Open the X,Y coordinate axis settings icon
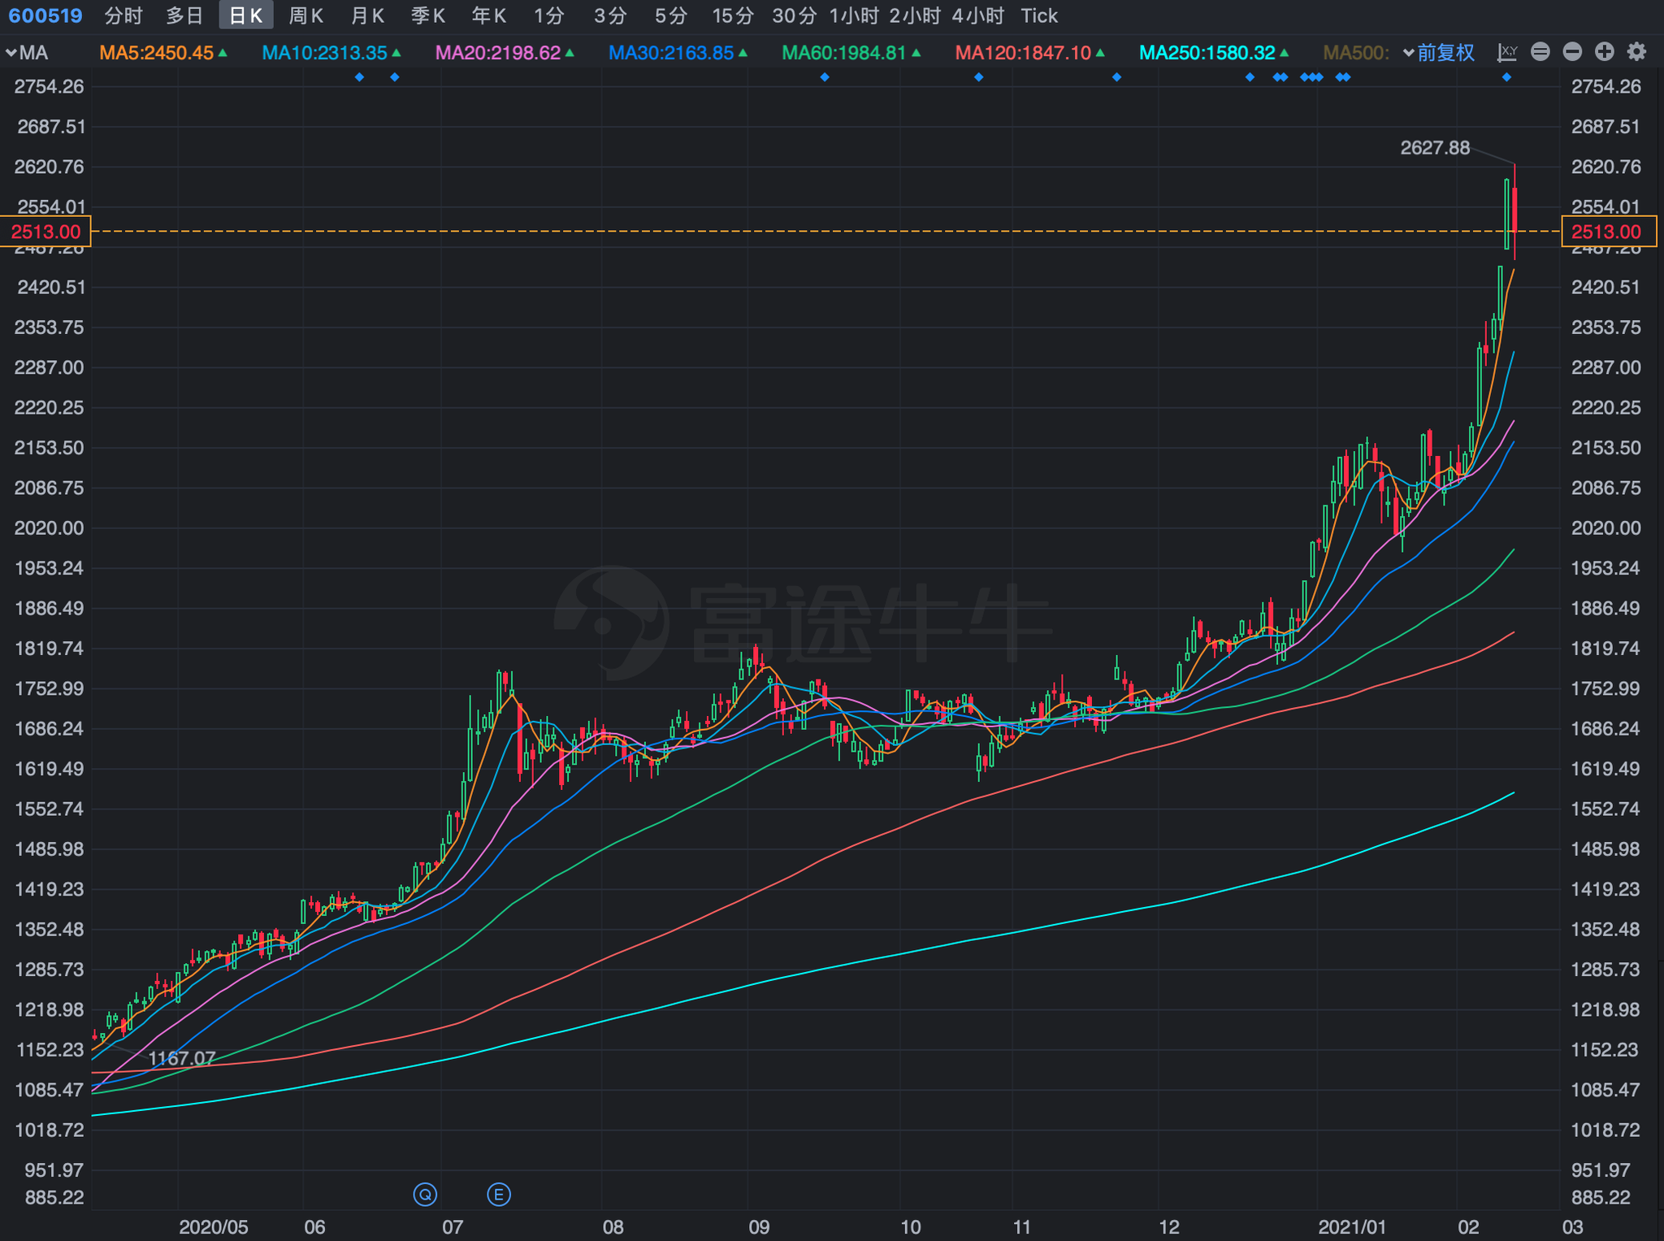1664x1241 pixels. click(x=1507, y=53)
